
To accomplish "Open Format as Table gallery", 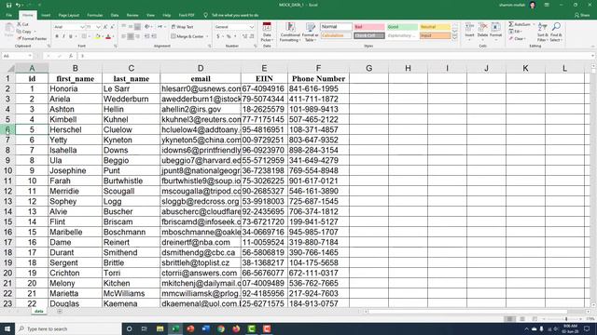I will pos(311,32).
